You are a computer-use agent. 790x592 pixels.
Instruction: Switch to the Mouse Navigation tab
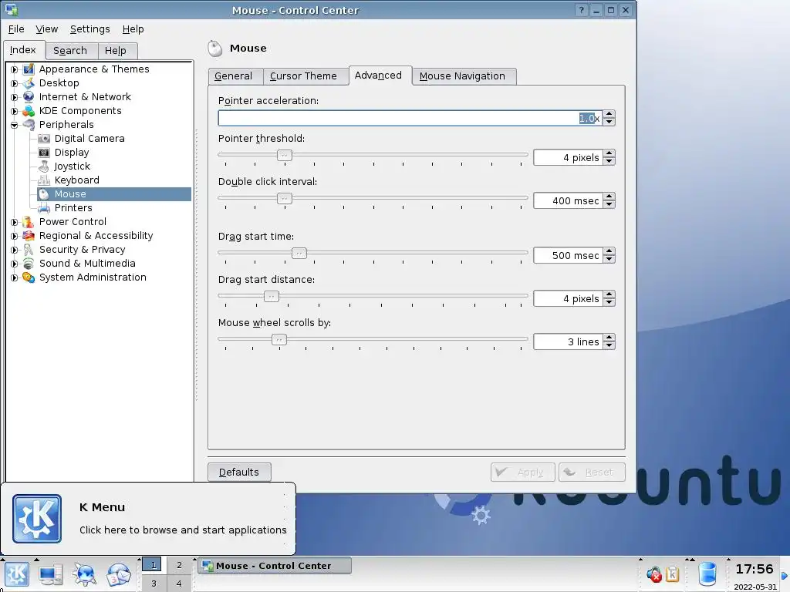[463, 76]
